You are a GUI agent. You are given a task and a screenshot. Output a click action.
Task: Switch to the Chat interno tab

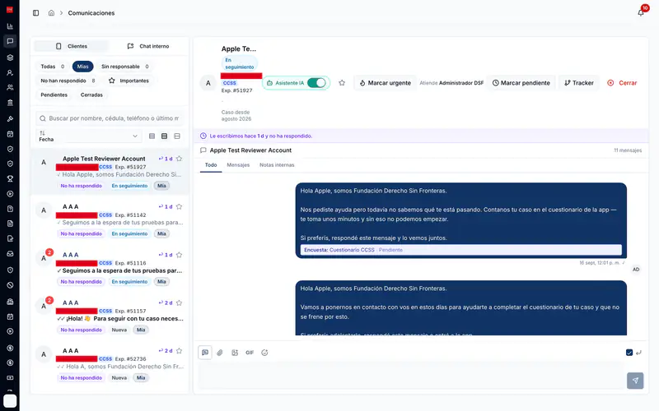coord(148,46)
